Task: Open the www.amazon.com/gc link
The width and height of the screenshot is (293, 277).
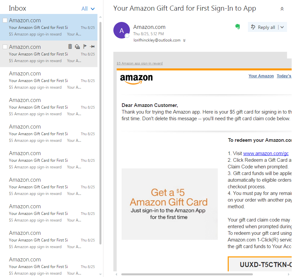Action: pyautogui.click(x=266, y=153)
